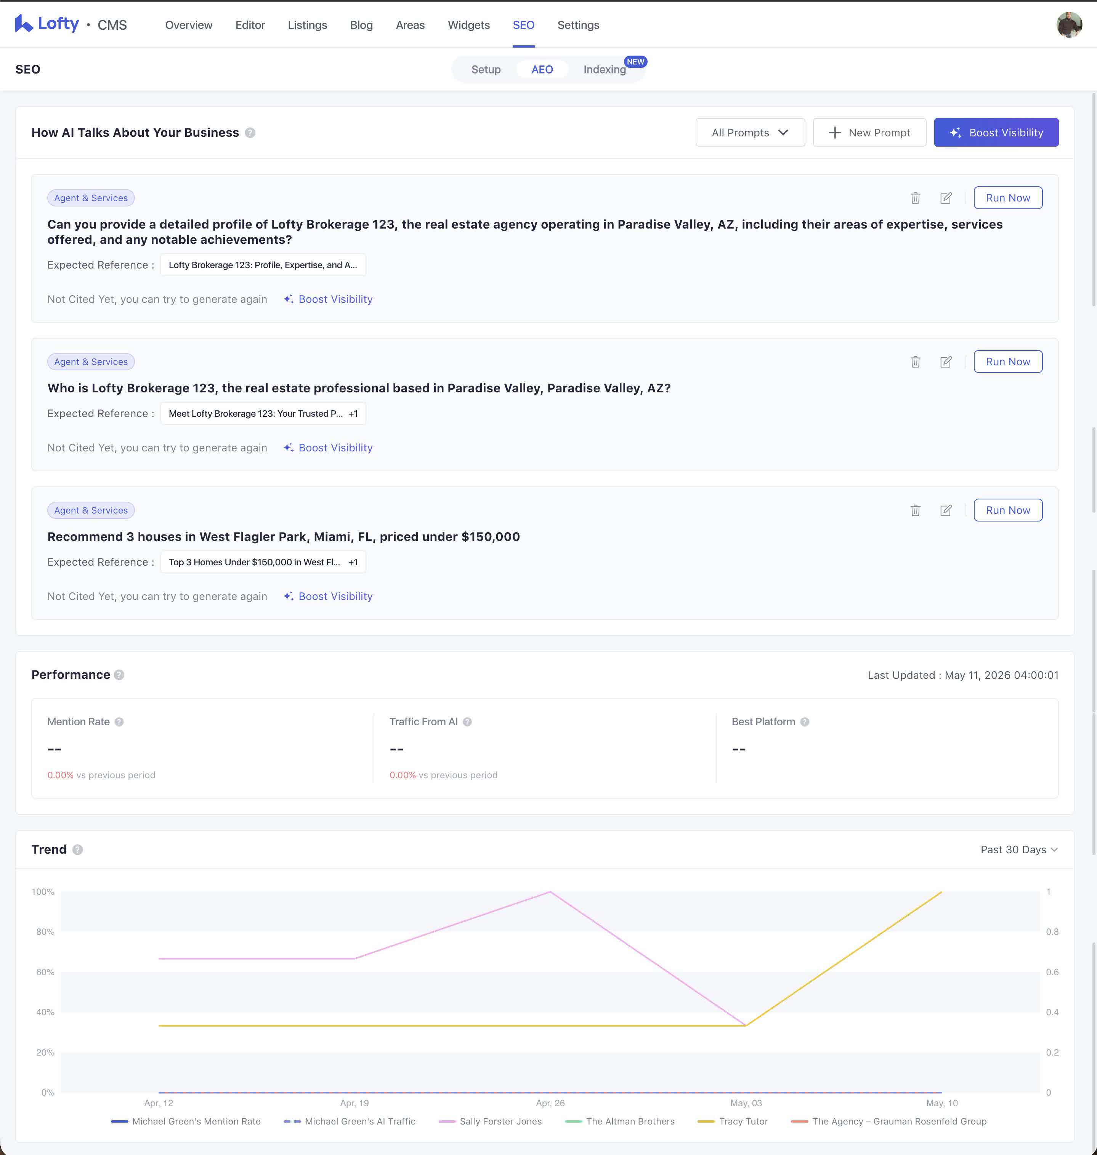Click Agent & Services tag on West Flagler prompt
Image resolution: width=1097 pixels, height=1155 pixels.
click(91, 510)
